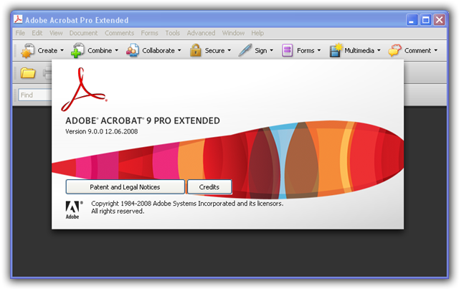459x289 pixels.
Task: Click Patent and Legal Notices button
Action: (x=126, y=187)
